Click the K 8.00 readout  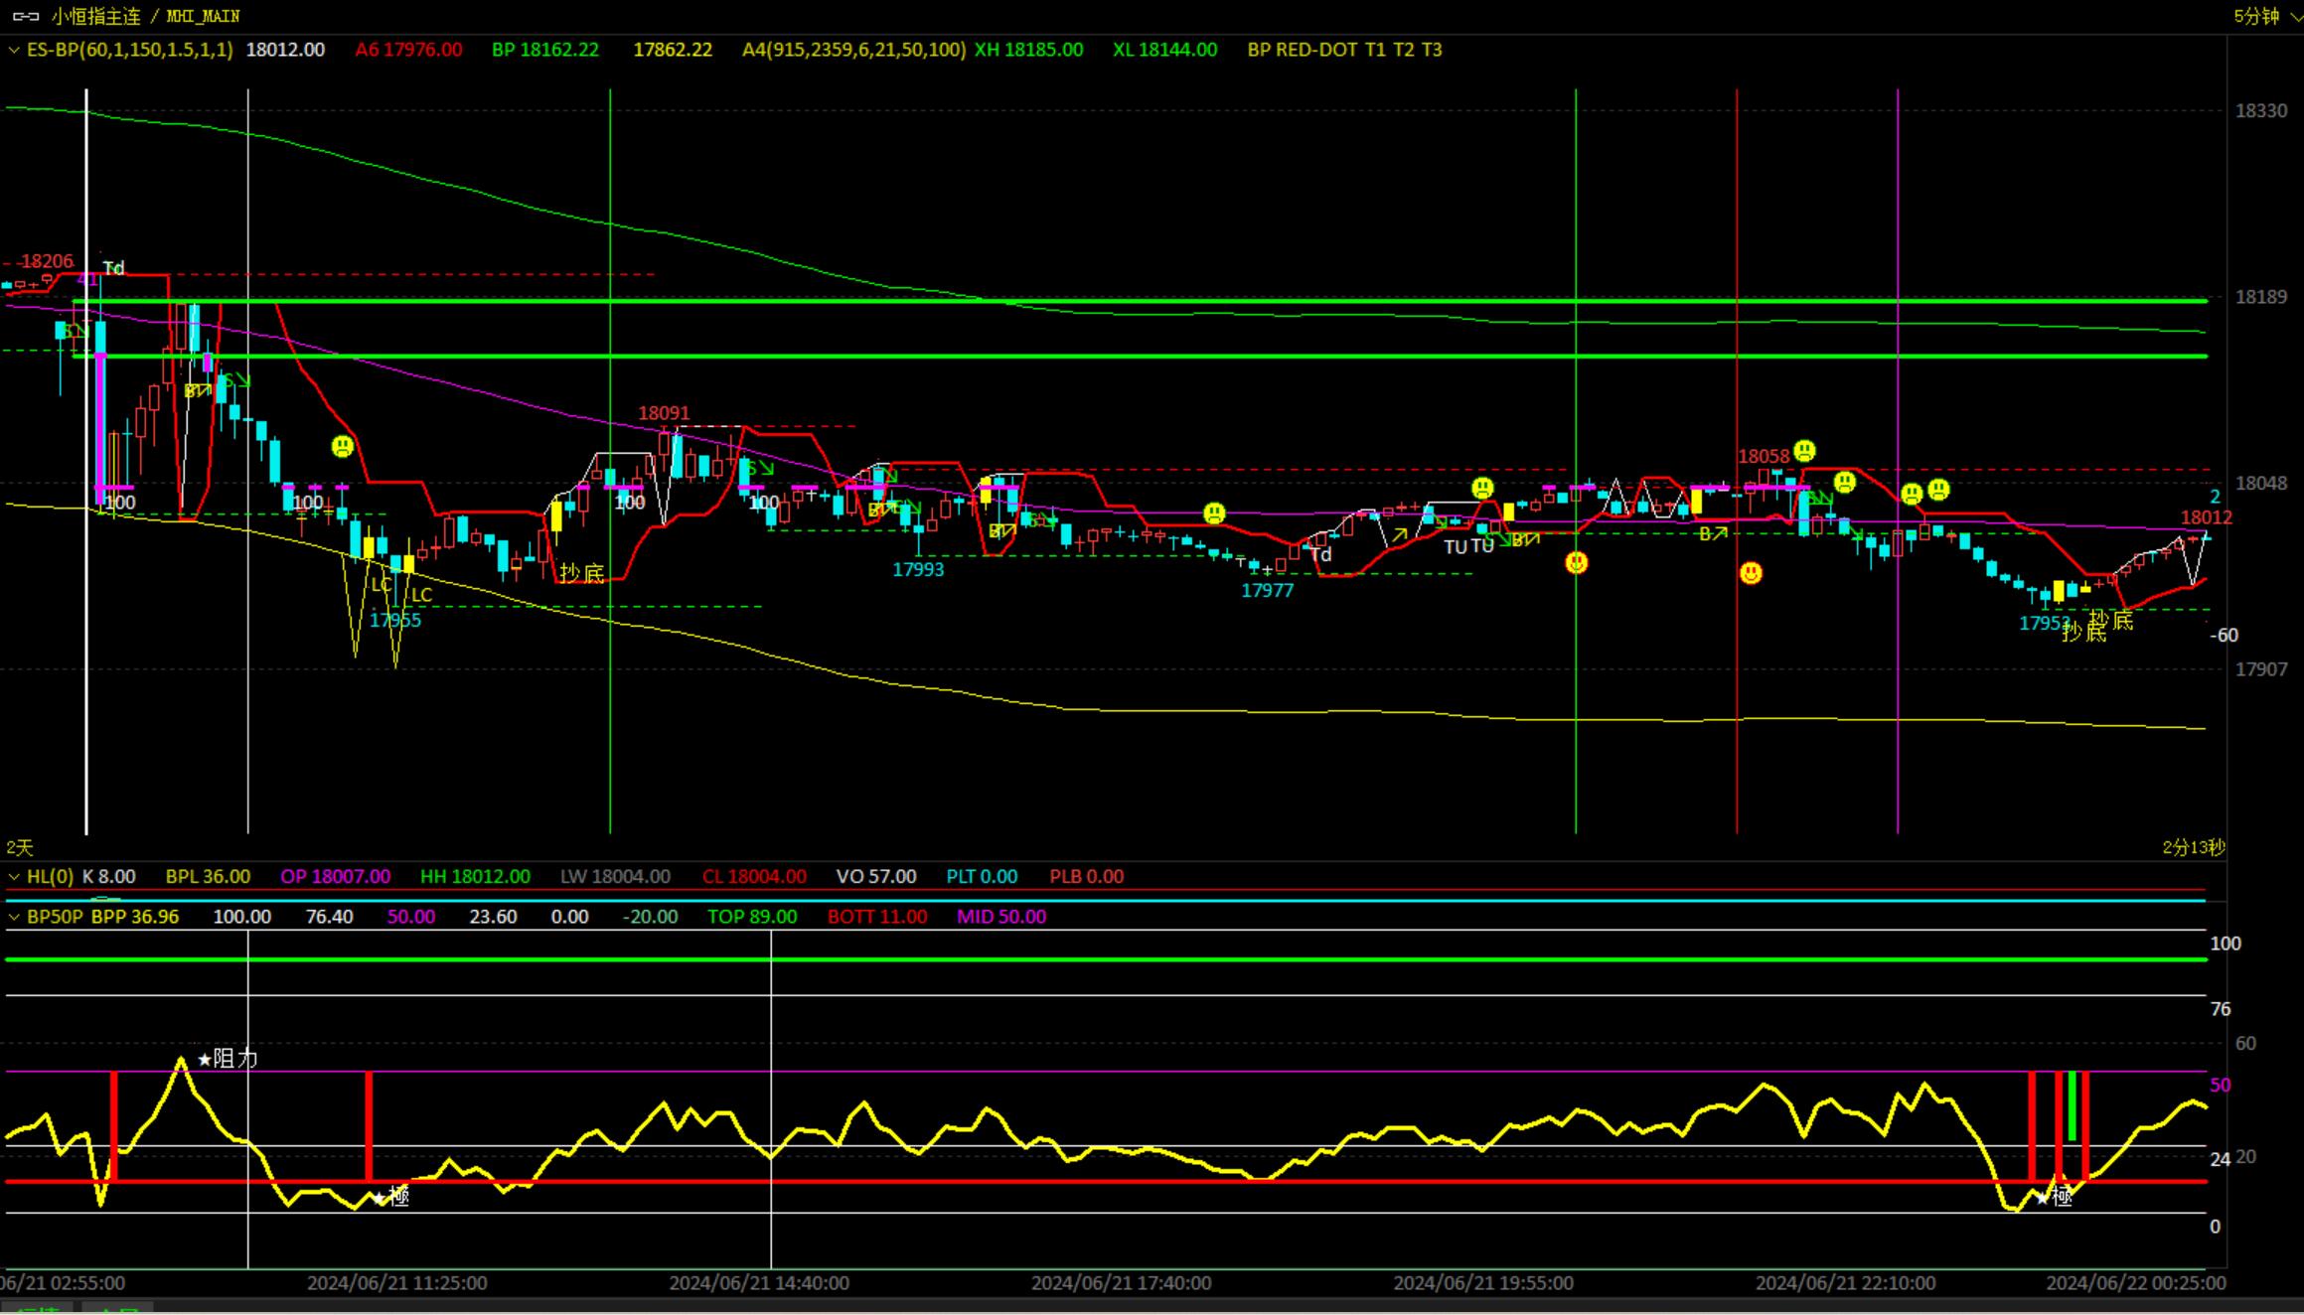click(x=109, y=877)
